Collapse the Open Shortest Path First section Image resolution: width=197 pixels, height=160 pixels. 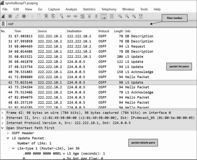click(3, 128)
